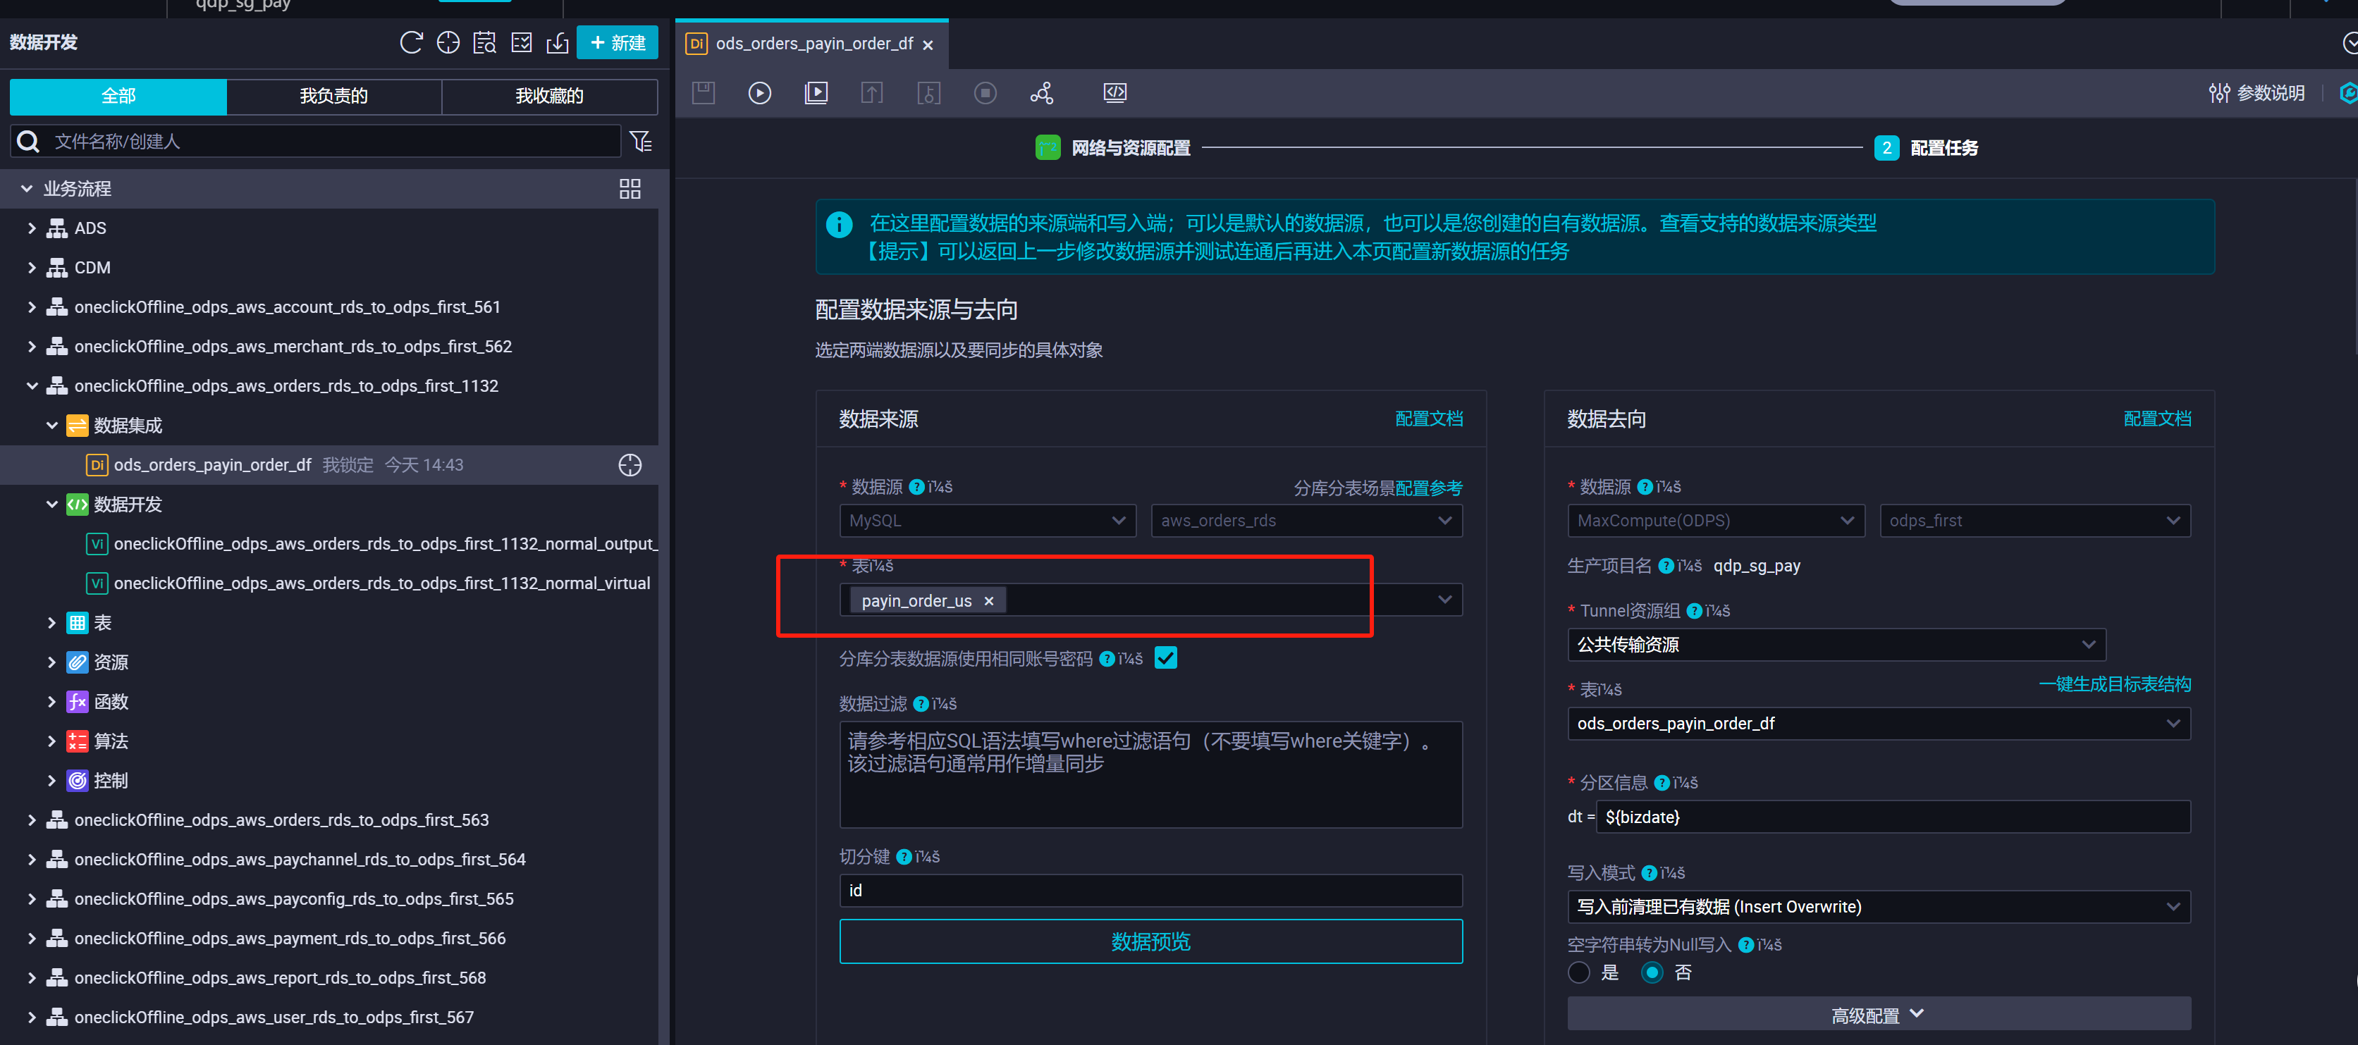The image size is (2358, 1045).
Task: Switch to script mode code icon
Action: pos(1115,92)
